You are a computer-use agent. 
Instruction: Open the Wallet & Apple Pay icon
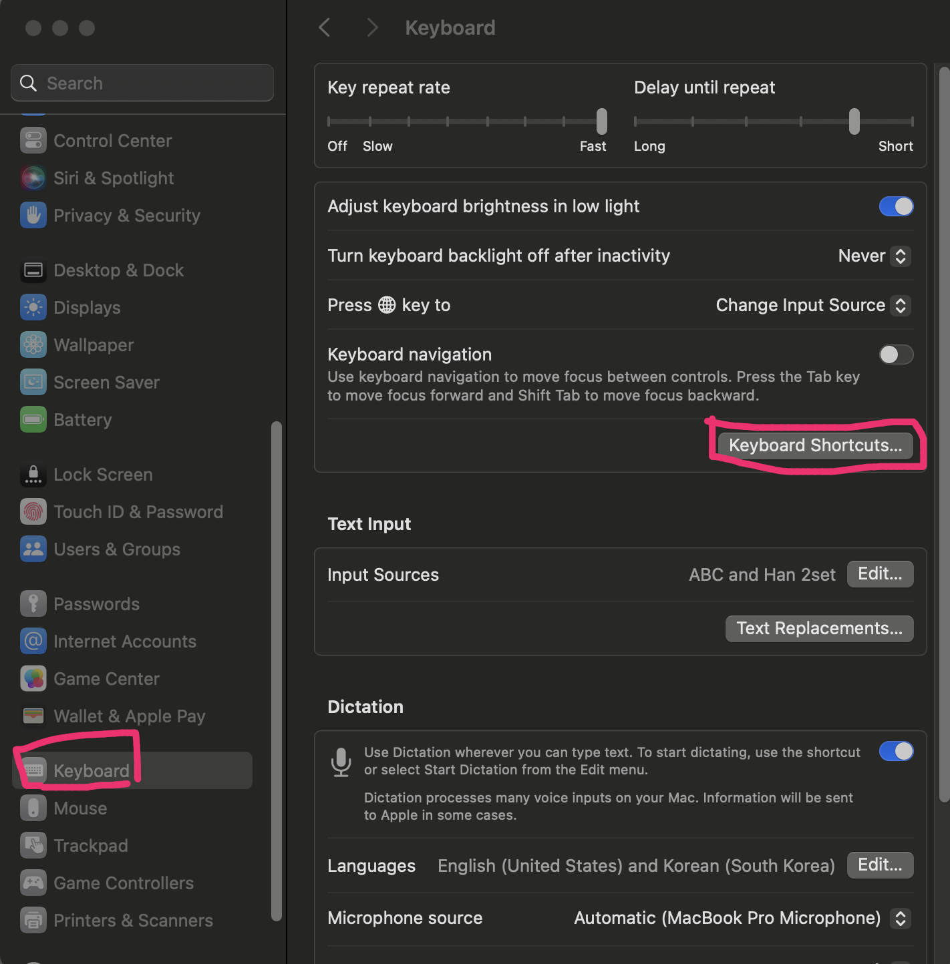pos(33,716)
